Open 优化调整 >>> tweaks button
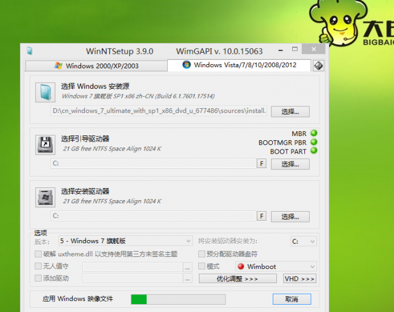 (238, 279)
